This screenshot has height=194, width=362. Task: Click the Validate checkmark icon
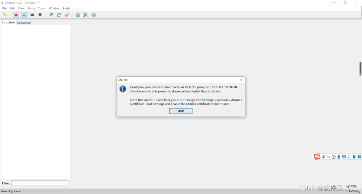67,15
